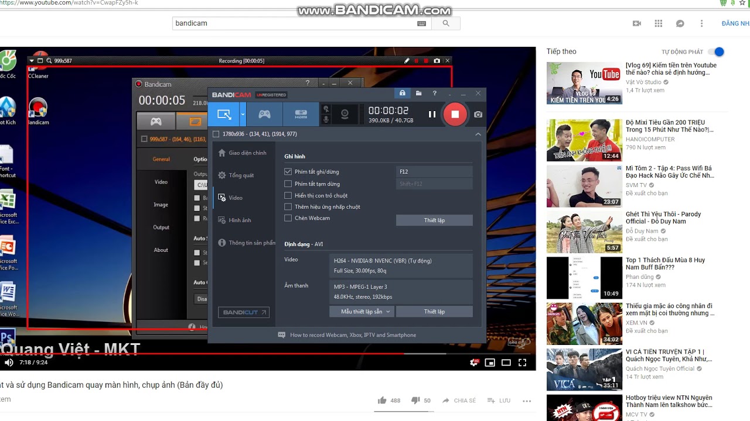Pause the Bandicam recording

pos(432,115)
